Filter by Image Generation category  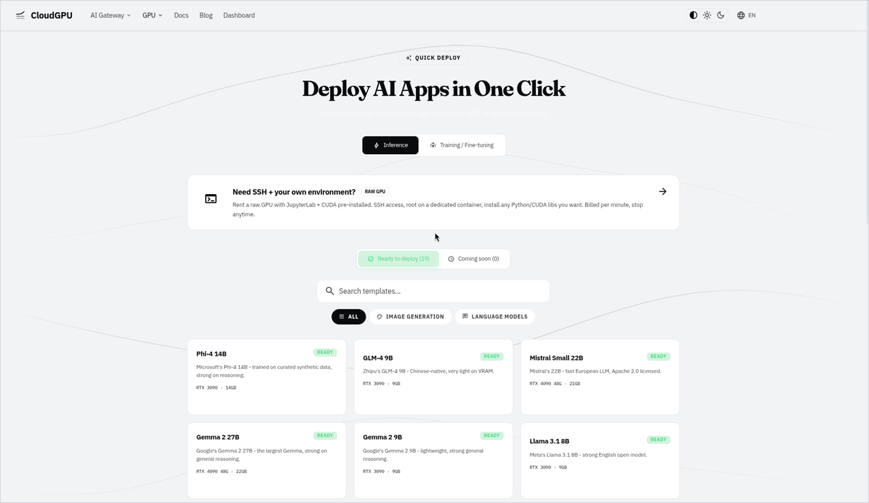pyautogui.click(x=410, y=316)
